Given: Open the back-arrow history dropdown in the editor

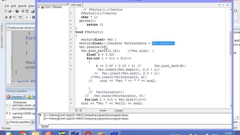Looking at the screenshot, I should tap(223, 5).
